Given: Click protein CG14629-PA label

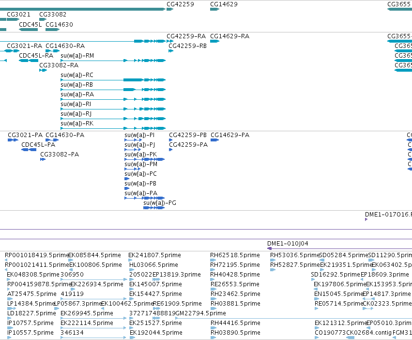Looking at the screenshot, I should (230, 135).
